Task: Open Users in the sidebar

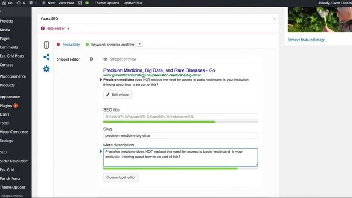Action: click(5, 114)
